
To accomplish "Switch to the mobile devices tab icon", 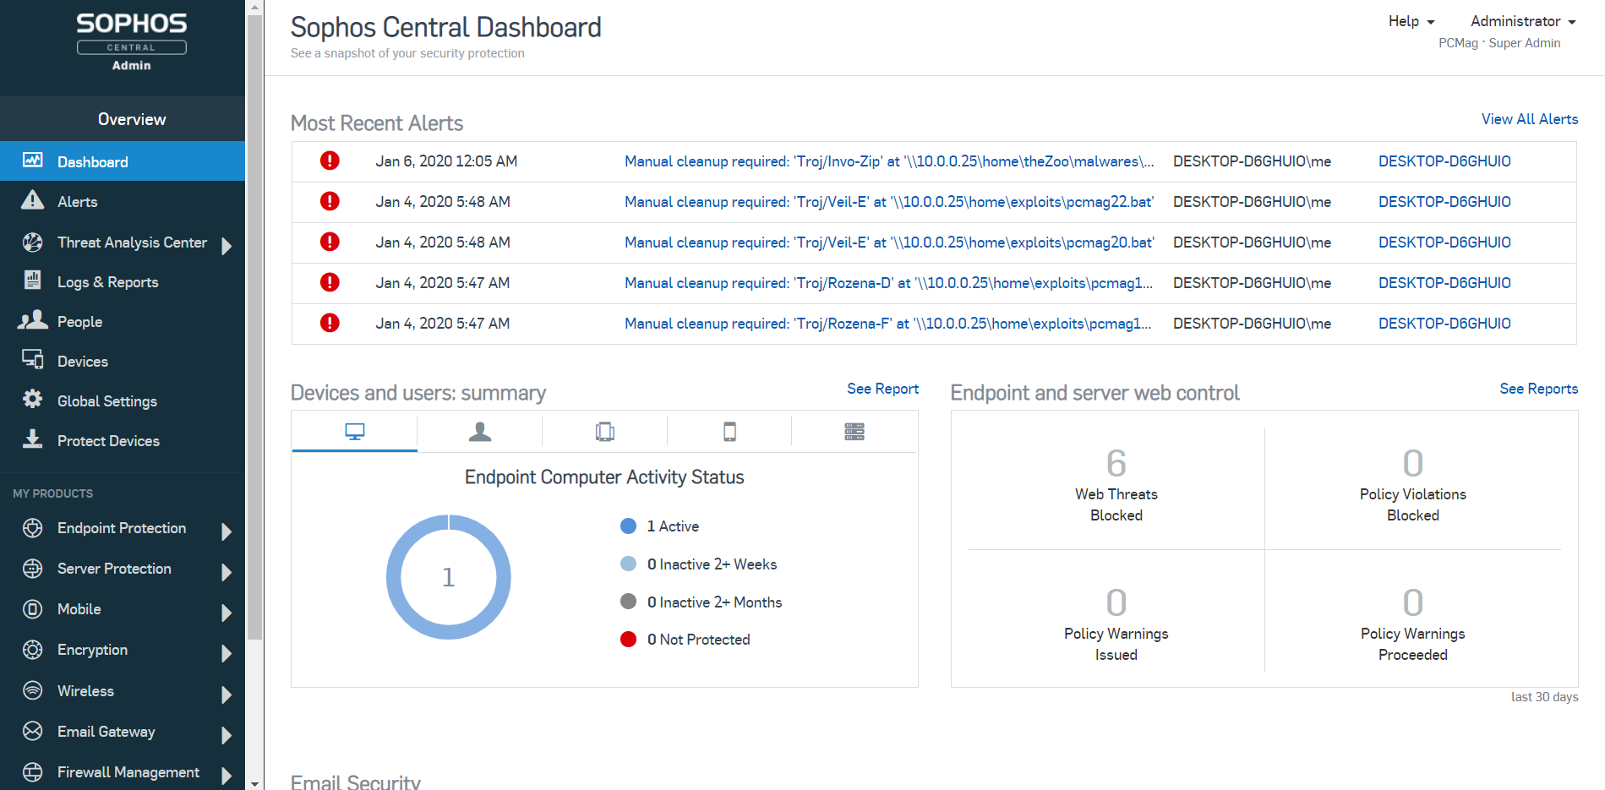I will tap(605, 432).
